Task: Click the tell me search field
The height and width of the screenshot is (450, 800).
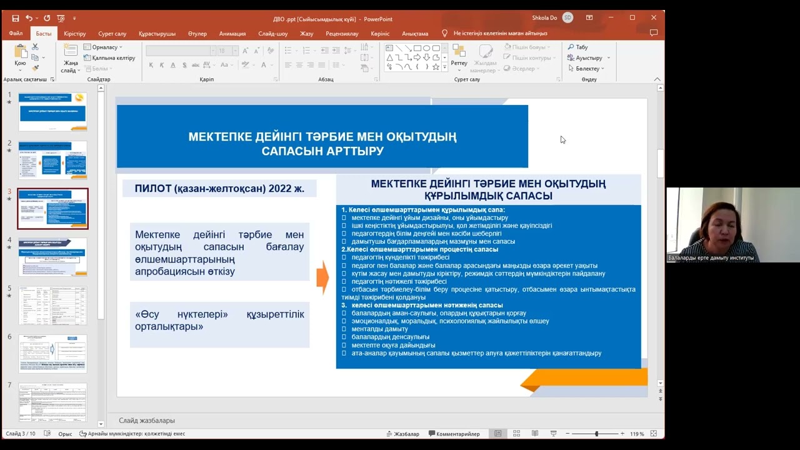Action: click(x=500, y=33)
